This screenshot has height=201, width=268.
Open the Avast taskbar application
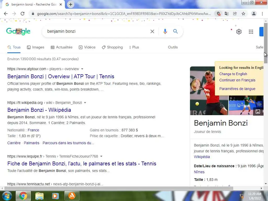coord(72,196)
